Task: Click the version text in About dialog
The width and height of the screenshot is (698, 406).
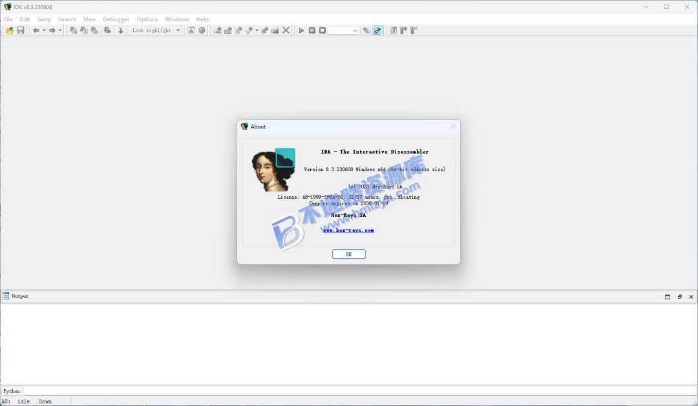Action: 375,169
